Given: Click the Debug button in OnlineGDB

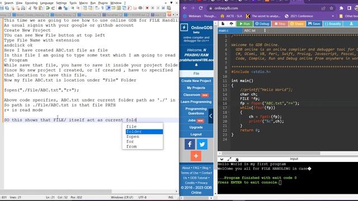Looking at the screenshot, I should tap(262, 23).
